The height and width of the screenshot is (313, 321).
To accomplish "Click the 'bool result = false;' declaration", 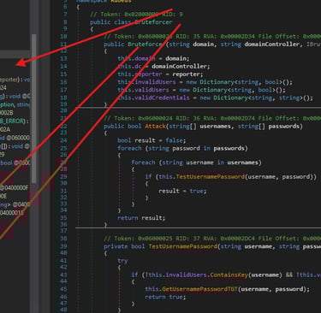I will pyautogui.click(x=152, y=140).
